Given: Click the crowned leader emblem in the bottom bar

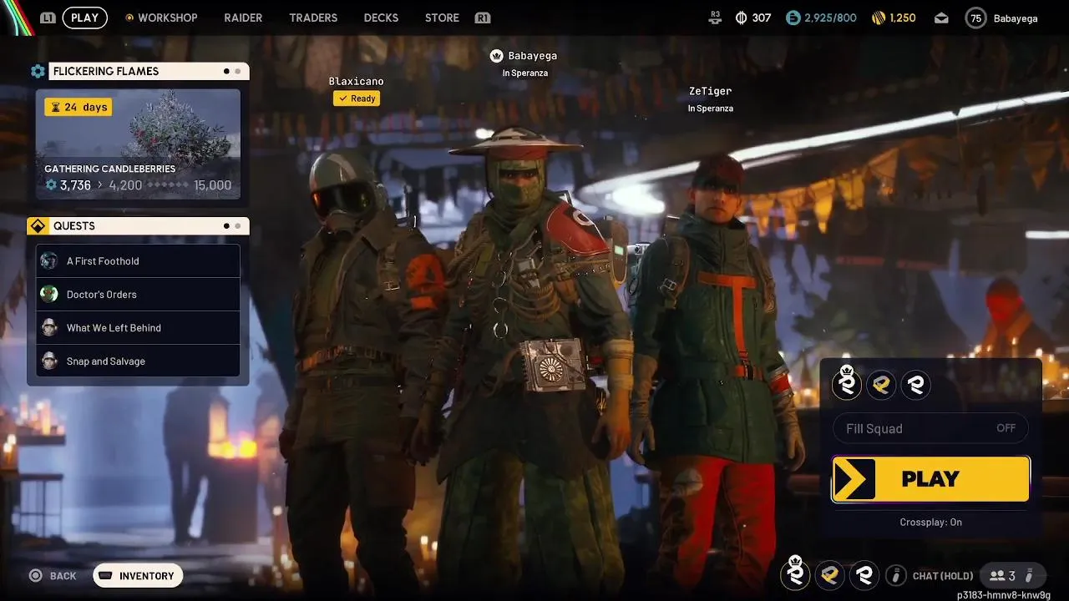Looking at the screenshot, I should (795, 573).
